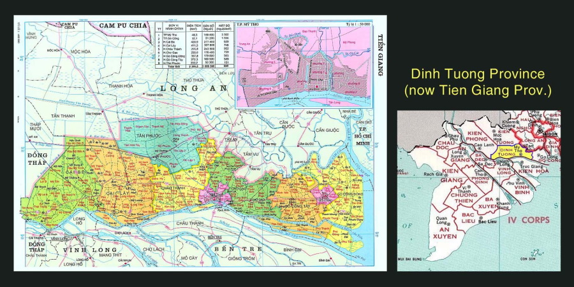Open the T.P. Mỹ Tho inset city map

[x=304, y=65]
